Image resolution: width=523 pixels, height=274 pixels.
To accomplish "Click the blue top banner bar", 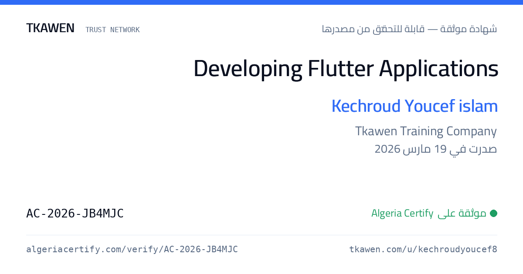I will (261, 2).
